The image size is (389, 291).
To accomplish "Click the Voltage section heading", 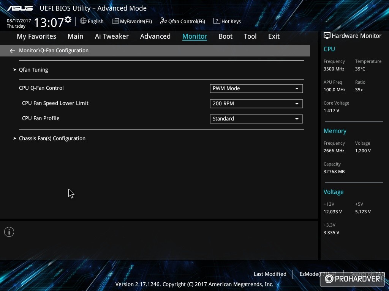I will tap(334, 192).
